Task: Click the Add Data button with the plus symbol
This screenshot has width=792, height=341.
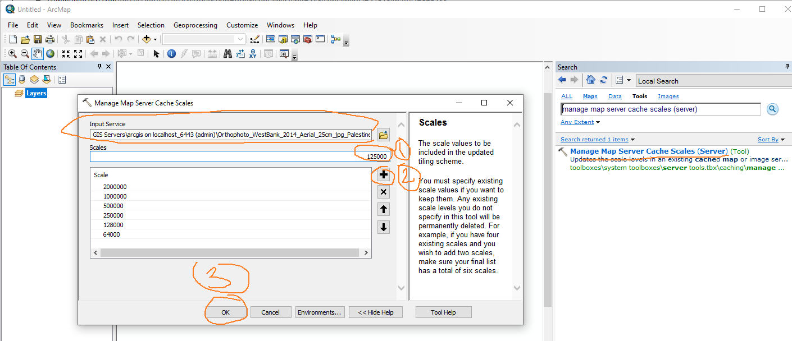Action: pos(147,39)
